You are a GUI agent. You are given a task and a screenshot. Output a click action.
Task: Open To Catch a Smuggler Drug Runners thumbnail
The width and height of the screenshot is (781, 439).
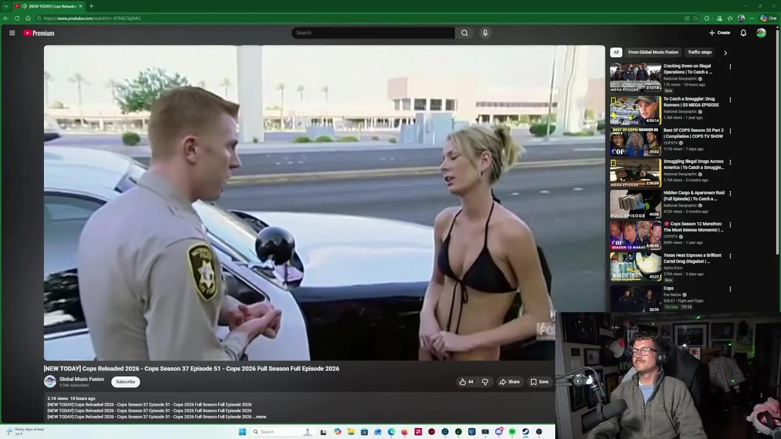pyautogui.click(x=635, y=110)
